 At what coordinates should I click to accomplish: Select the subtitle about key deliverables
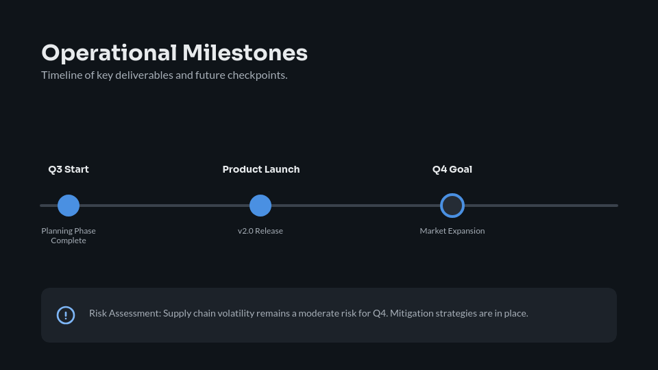164,75
